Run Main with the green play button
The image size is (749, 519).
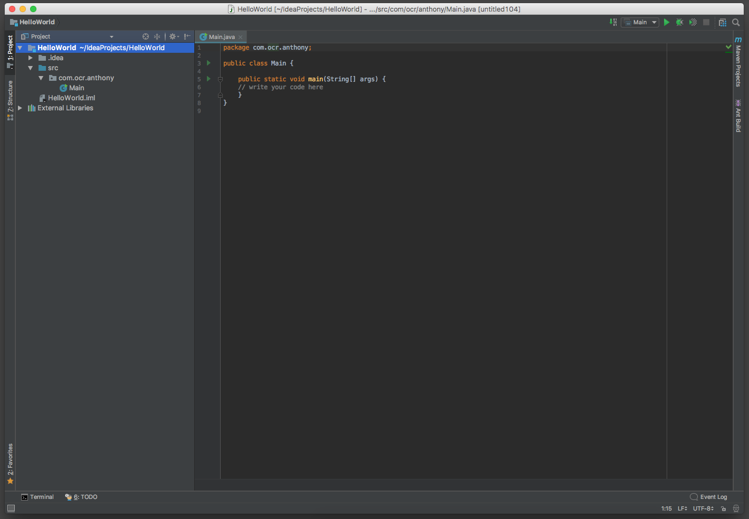[x=667, y=22]
